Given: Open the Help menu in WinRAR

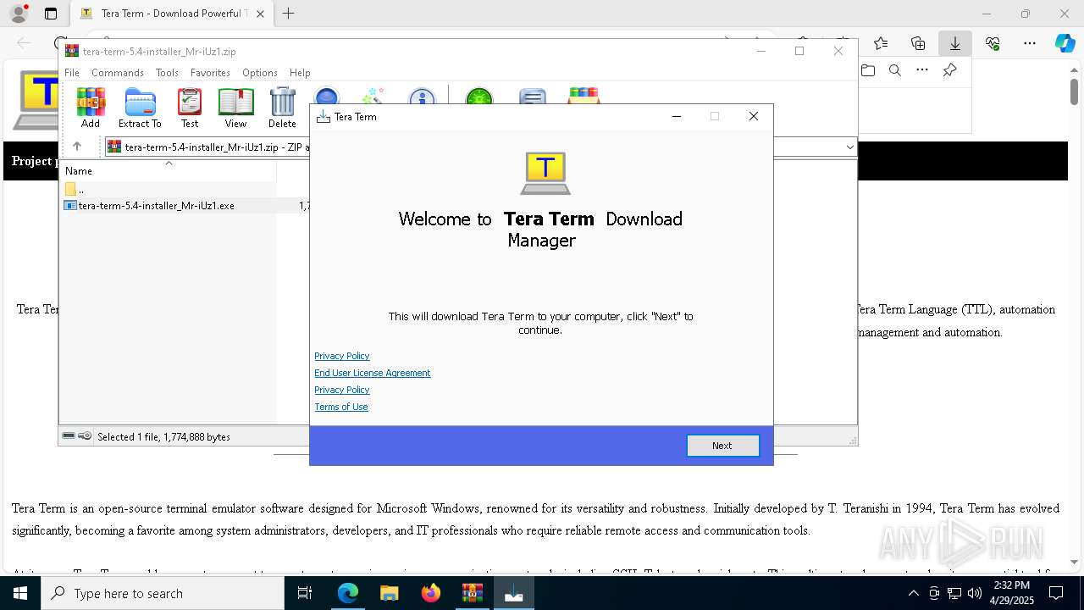Looking at the screenshot, I should point(300,73).
